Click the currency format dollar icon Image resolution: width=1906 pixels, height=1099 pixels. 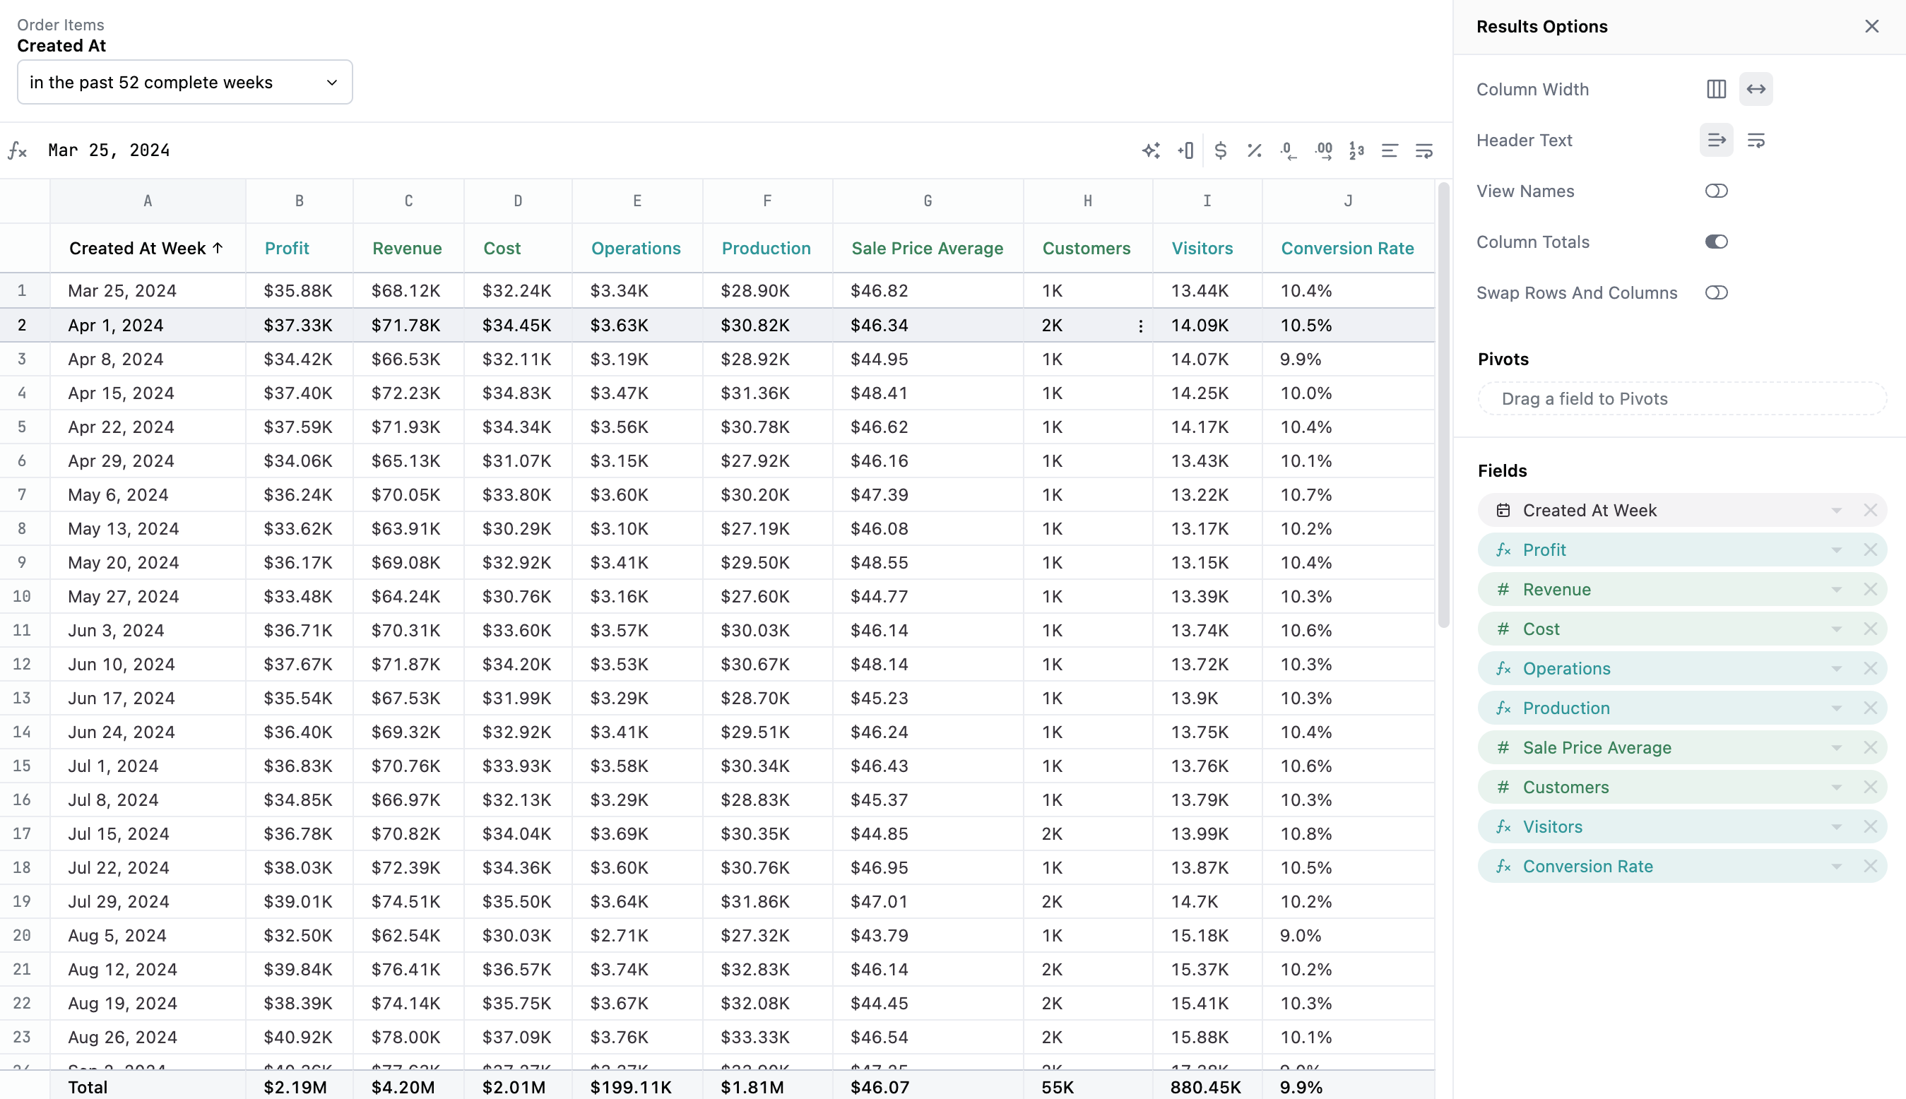click(1220, 150)
